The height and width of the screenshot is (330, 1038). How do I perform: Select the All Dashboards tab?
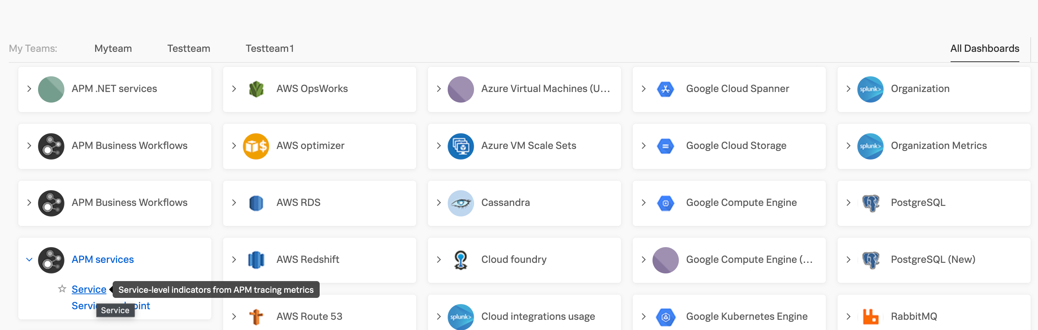pos(984,49)
